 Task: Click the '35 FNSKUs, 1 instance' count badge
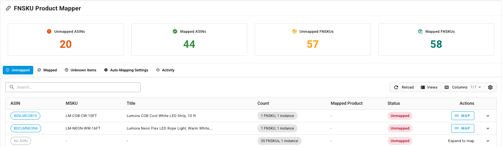(x=279, y=141)
